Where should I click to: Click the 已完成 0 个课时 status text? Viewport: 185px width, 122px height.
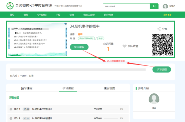[x=22, y=76]
